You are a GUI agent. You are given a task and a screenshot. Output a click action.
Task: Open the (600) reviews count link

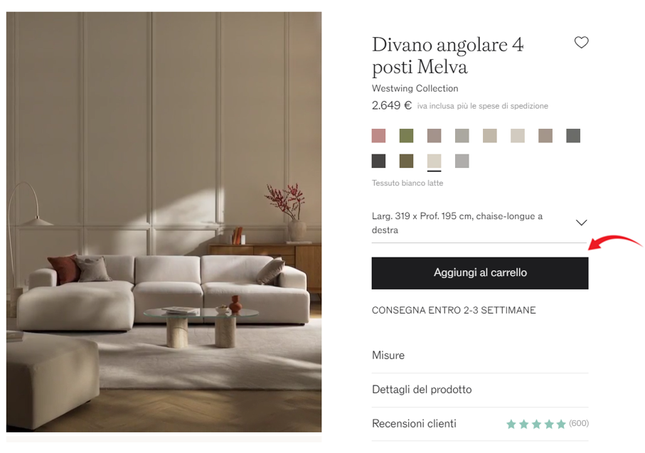coord(579,423)
